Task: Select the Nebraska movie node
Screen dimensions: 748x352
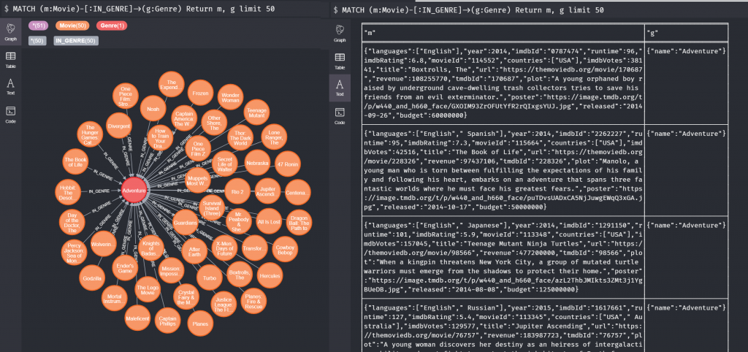Action: (257, 163)
